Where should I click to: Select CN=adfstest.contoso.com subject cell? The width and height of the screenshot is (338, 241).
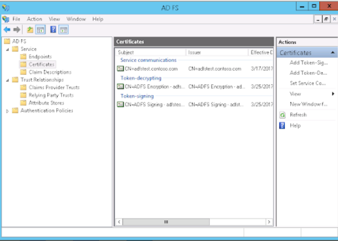151,69
